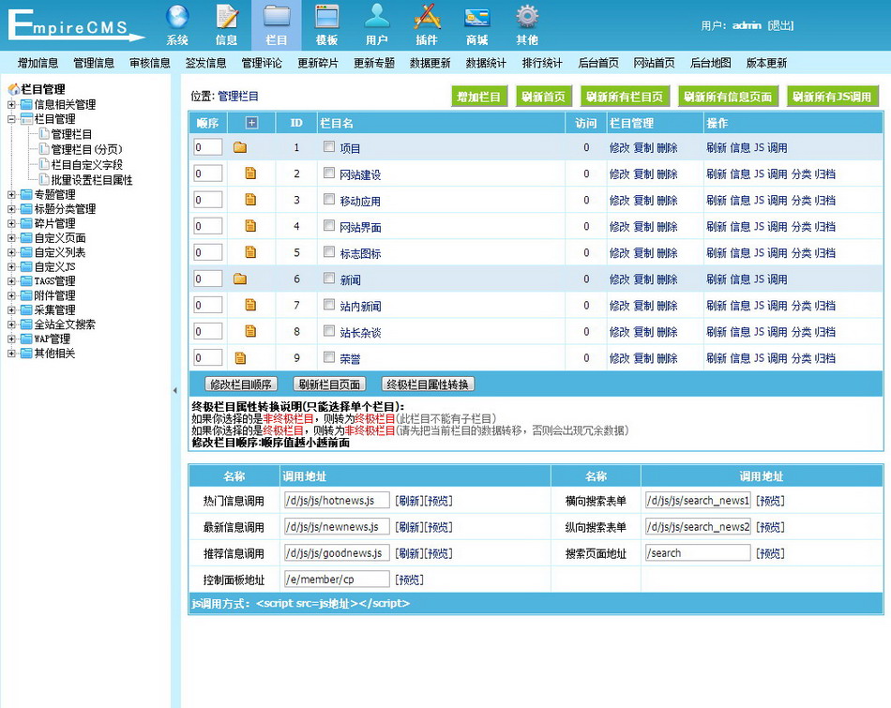The width and height of the screenshot is (891, 708).
Task: Expand all columns with the header plus icon
Action: point(250,123)
